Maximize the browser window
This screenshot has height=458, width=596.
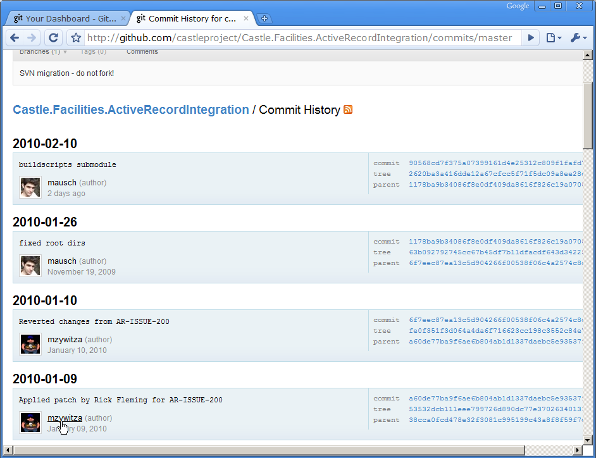pos(558,6)
